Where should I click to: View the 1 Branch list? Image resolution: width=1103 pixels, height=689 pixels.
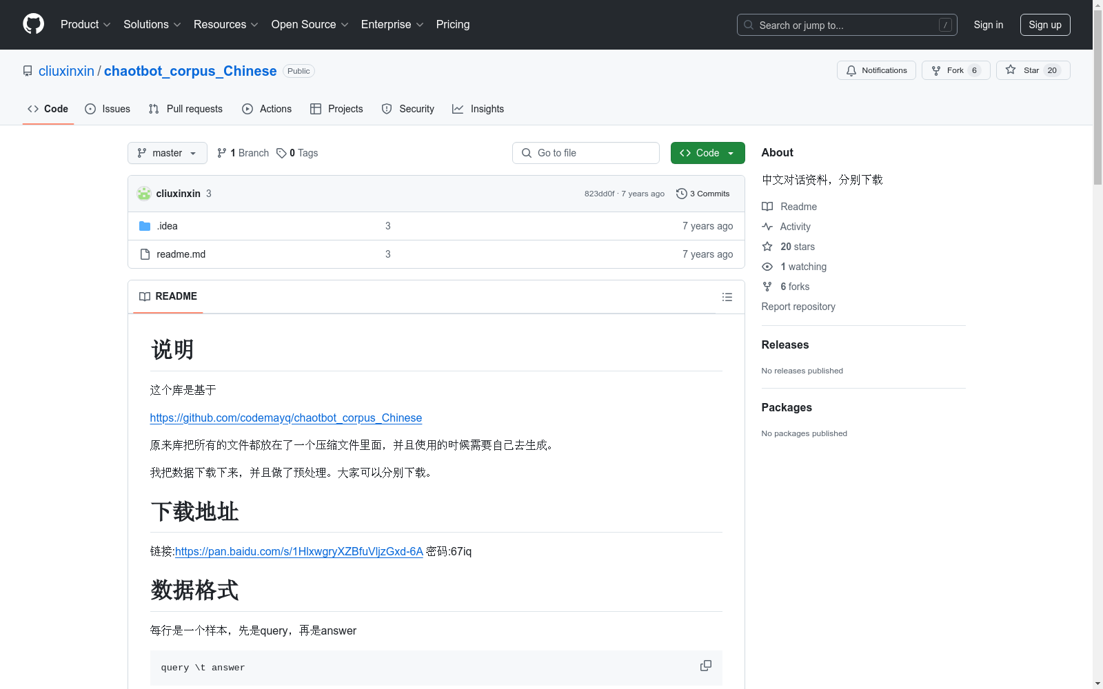tap(243, 153)
